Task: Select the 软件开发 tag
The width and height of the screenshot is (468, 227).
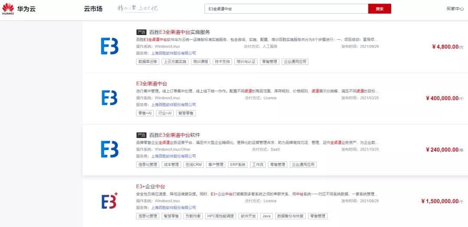Action: (x=248, y=216)
